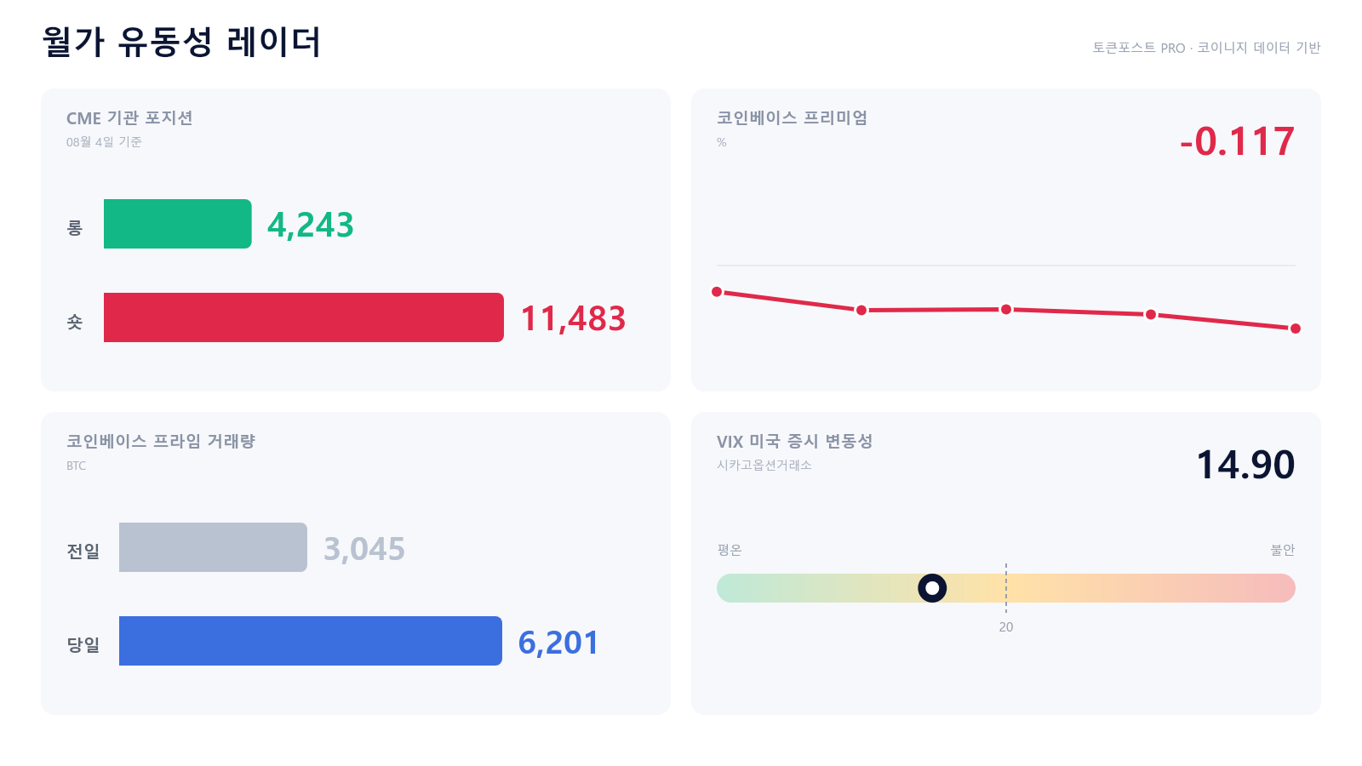Screen dimensions: 1362x766
Task: Click the last data point of premium line
Action: 1296,329
